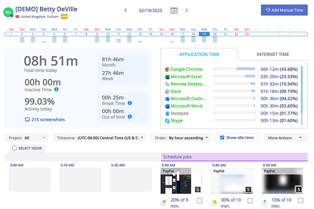
Task: Select the APPLICATION TIME tab
Action: pos(199,54)
